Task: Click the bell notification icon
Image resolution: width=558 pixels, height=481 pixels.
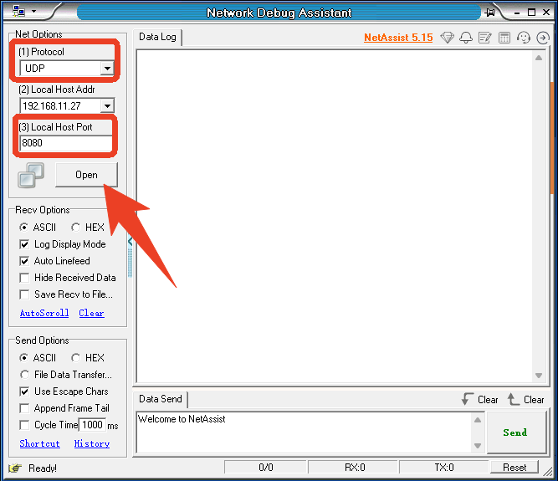Action: click(x=466, y=38)
